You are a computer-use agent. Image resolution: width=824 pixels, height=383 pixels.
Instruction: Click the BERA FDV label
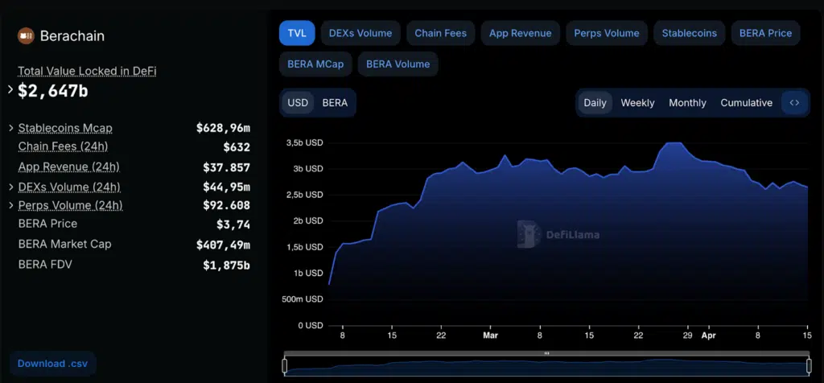(x=45, y=264)
